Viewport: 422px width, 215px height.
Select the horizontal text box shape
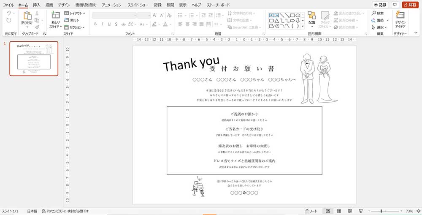pos(271,15)
